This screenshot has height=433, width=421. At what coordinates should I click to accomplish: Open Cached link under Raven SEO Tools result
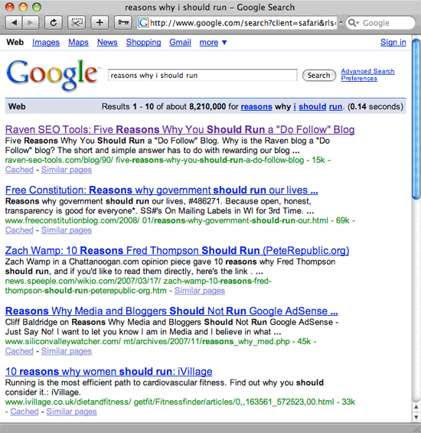19,170
